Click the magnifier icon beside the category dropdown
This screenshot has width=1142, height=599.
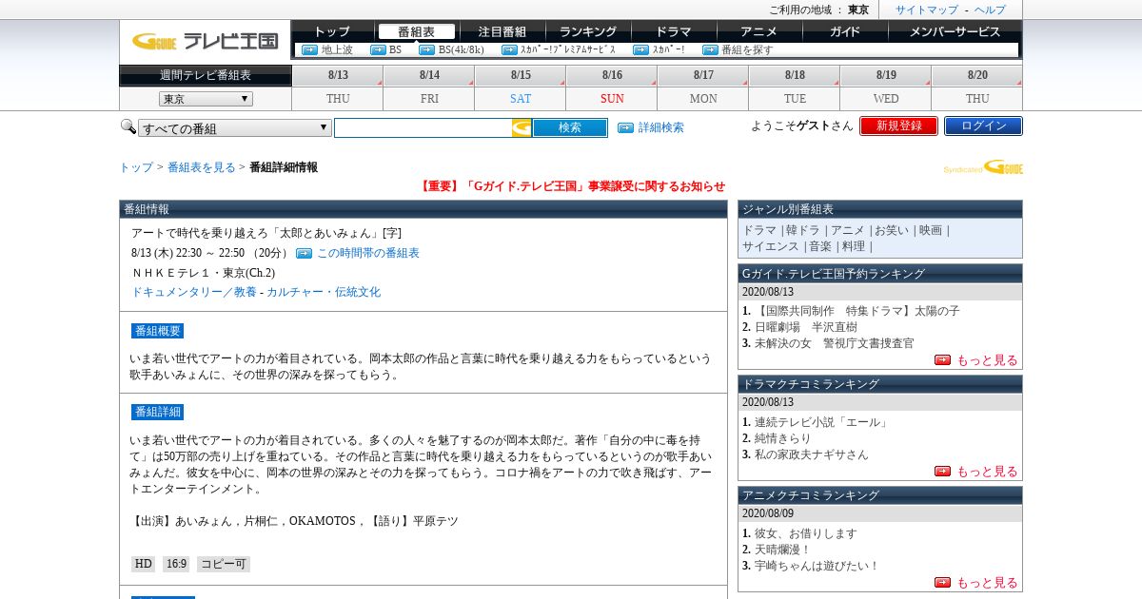coord(128,126)
